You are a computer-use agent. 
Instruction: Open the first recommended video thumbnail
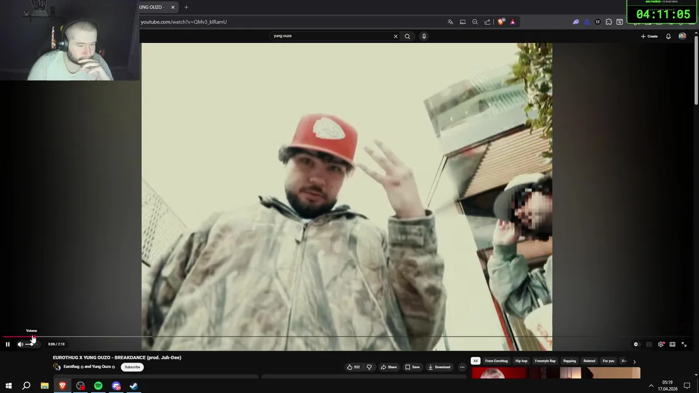[499, 373]
